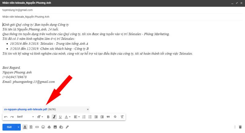
Task: Open the text color picker
Action: [x=67, y=117]
